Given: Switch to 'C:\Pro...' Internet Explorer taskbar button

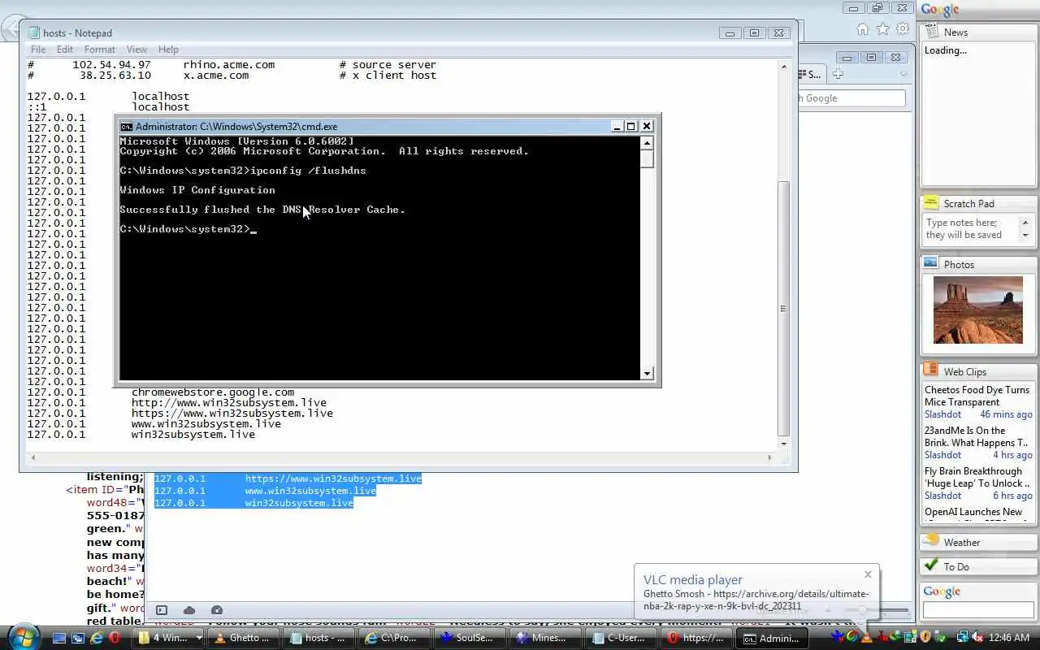Looking at the screenshot, I should [396, 638].
